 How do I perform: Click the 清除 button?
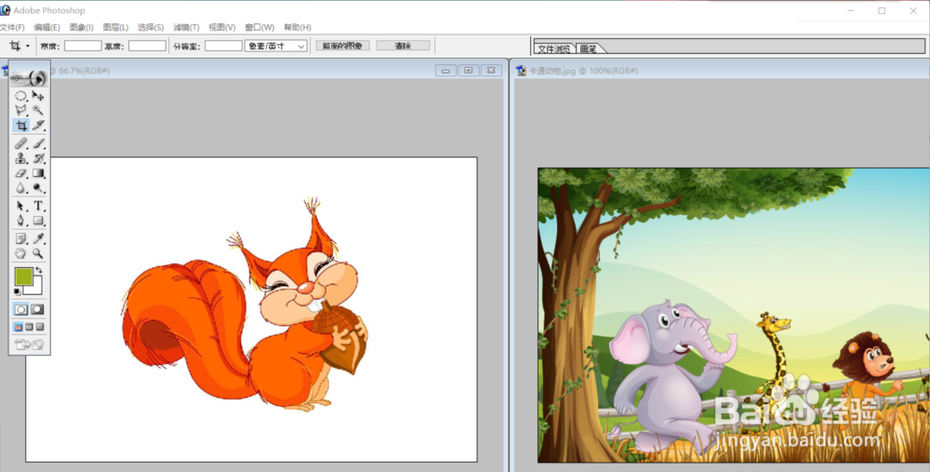coord(403,46)
